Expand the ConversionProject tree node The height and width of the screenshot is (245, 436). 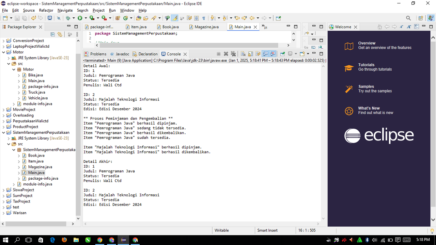[x=4, y=40]
